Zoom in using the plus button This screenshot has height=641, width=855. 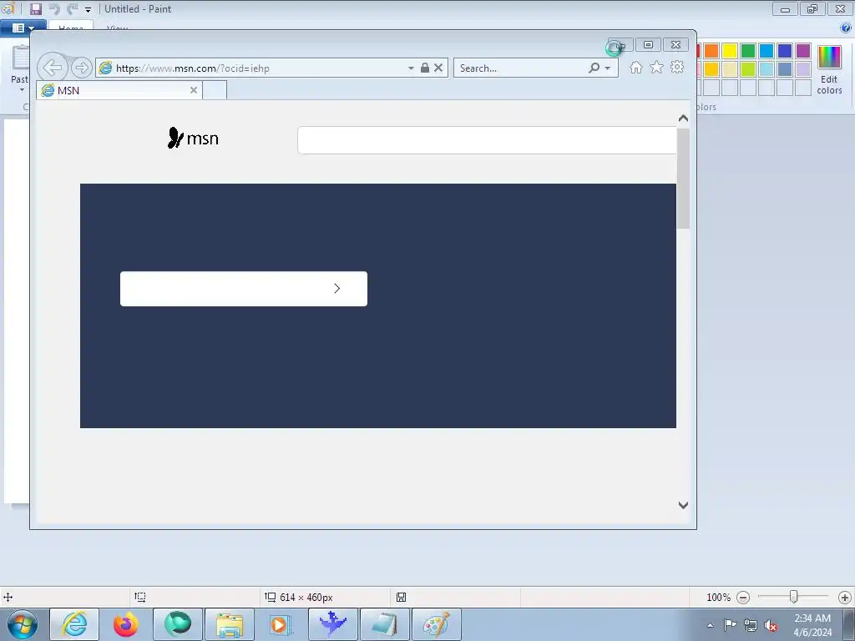coord(845,598)
